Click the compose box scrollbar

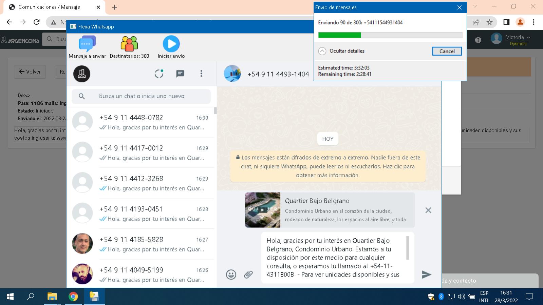pos(408,248)
